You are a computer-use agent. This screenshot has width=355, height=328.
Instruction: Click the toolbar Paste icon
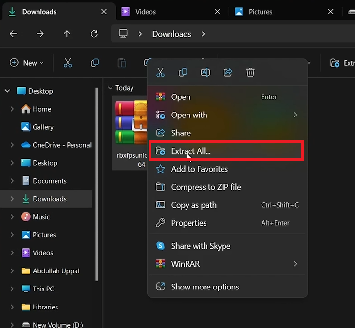click(122, 63)
